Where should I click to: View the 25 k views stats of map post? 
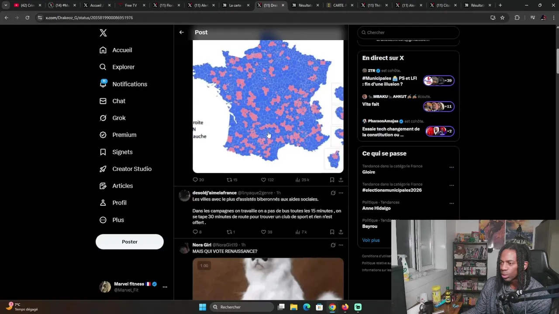coord(302,180)
